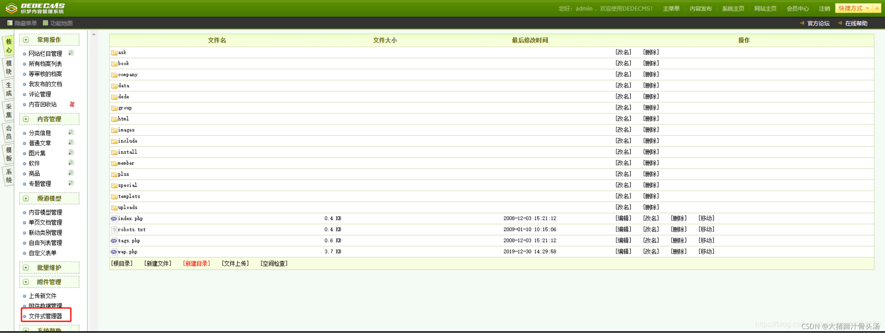This screenshot has height=333, width=885.
Task: Click the robots.txt file icon
Action: point(114,230)
